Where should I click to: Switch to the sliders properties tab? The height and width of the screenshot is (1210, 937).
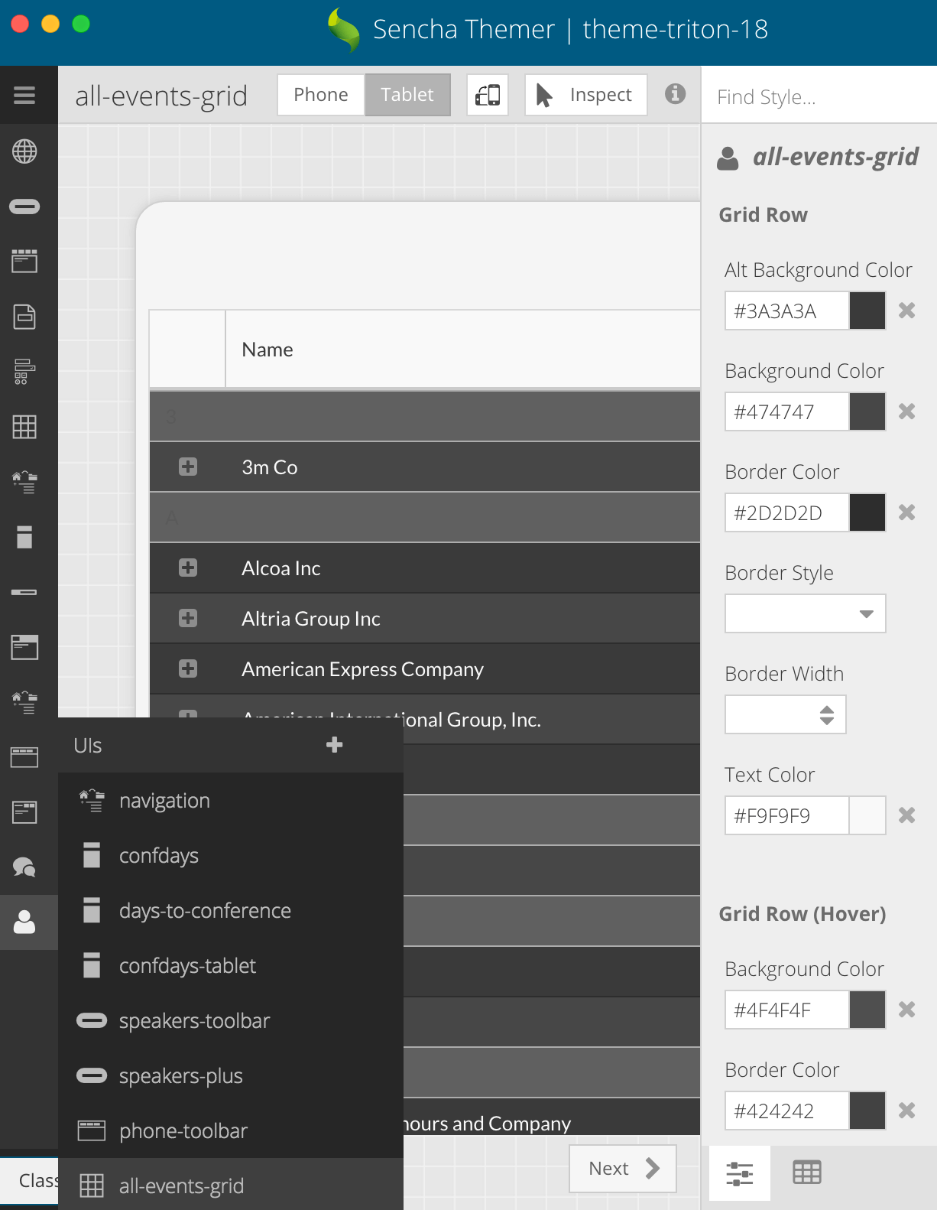click(x=740, y=1173)
